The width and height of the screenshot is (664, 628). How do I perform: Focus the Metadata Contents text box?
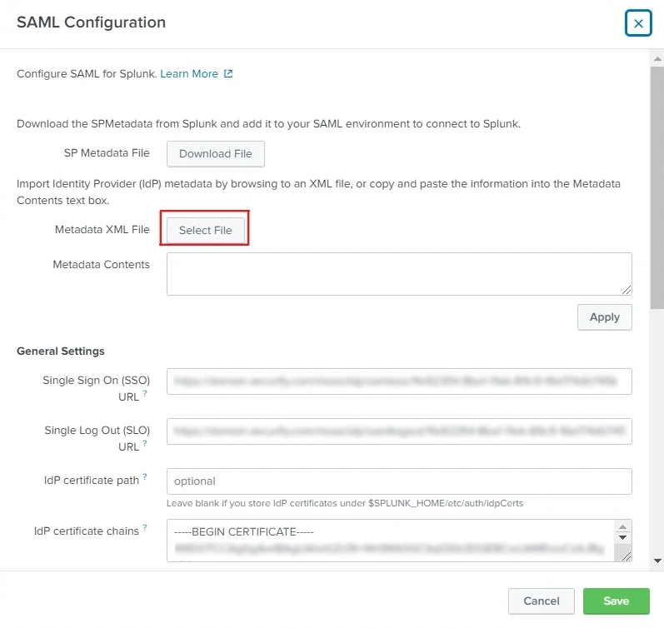click(x=398, y=273)
